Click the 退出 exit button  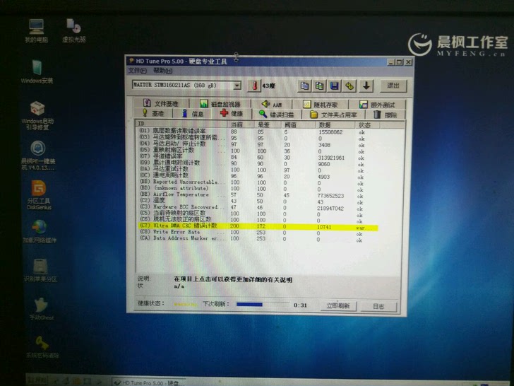(393, 86)
